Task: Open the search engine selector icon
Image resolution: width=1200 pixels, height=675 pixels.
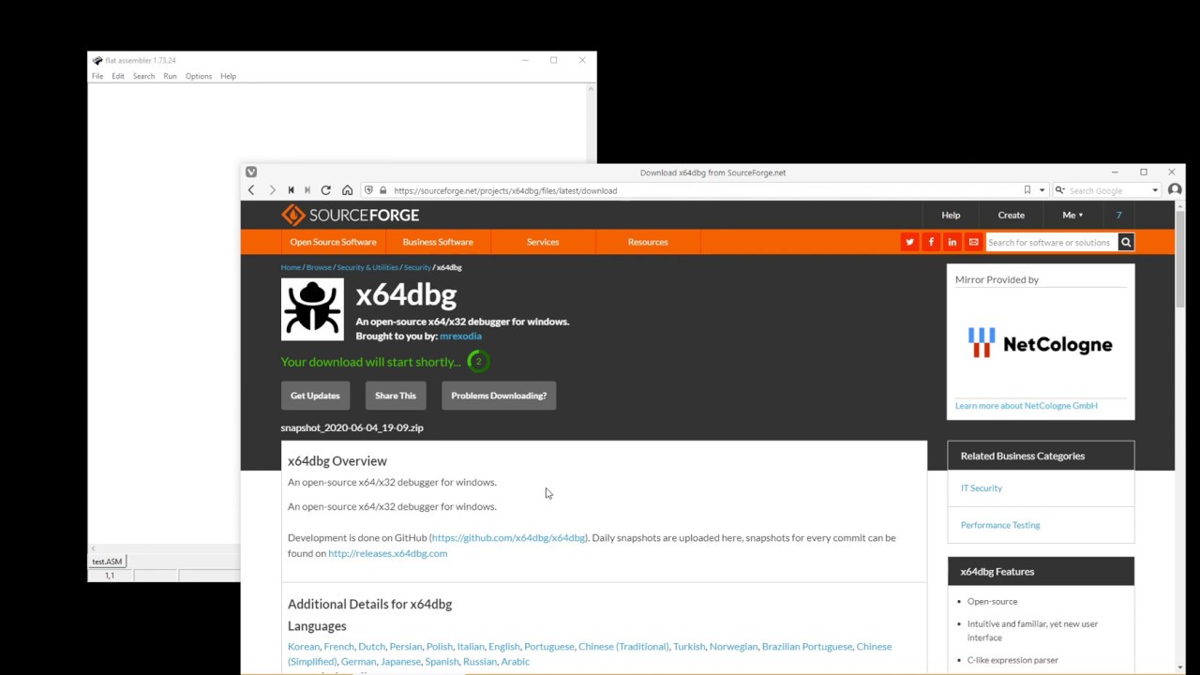Action: [x=1060, y=190]
